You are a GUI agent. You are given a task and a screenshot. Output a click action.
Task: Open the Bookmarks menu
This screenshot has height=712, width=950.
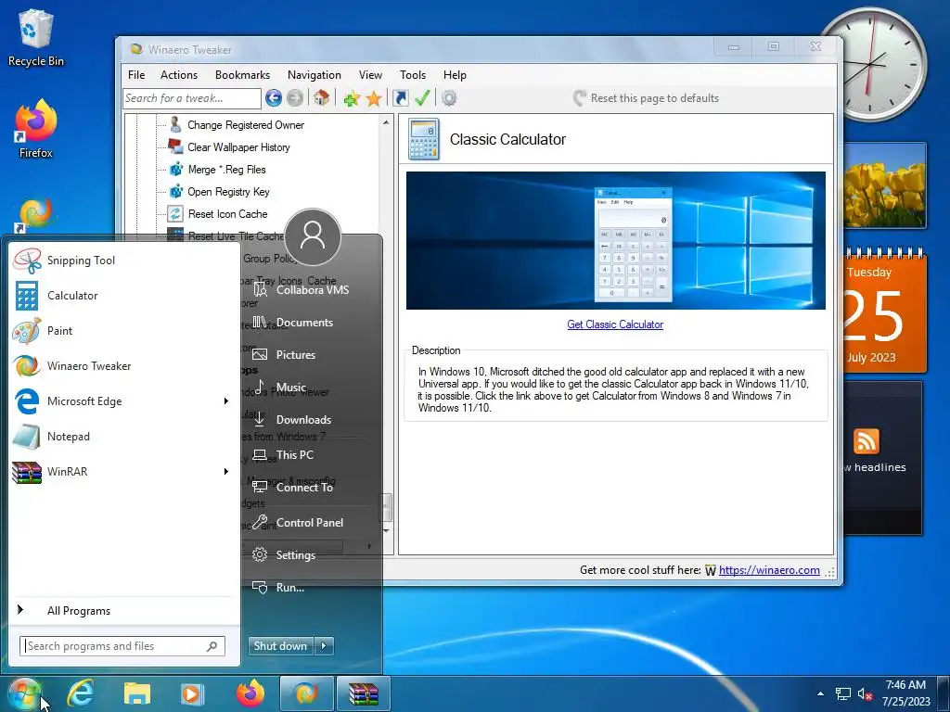tap(242, 75)
